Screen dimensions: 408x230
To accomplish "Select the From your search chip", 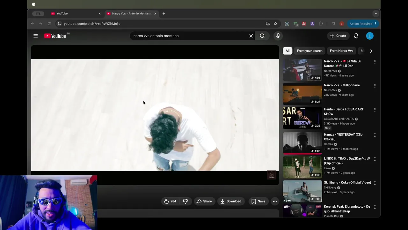I will [310, 51].
